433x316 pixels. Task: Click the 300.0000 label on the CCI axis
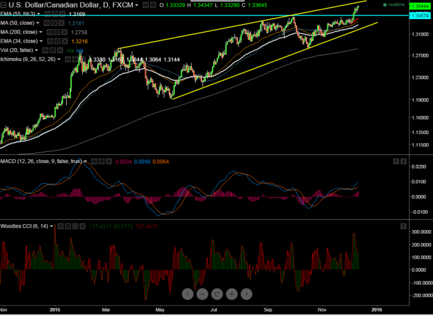(x=421, y=232)
